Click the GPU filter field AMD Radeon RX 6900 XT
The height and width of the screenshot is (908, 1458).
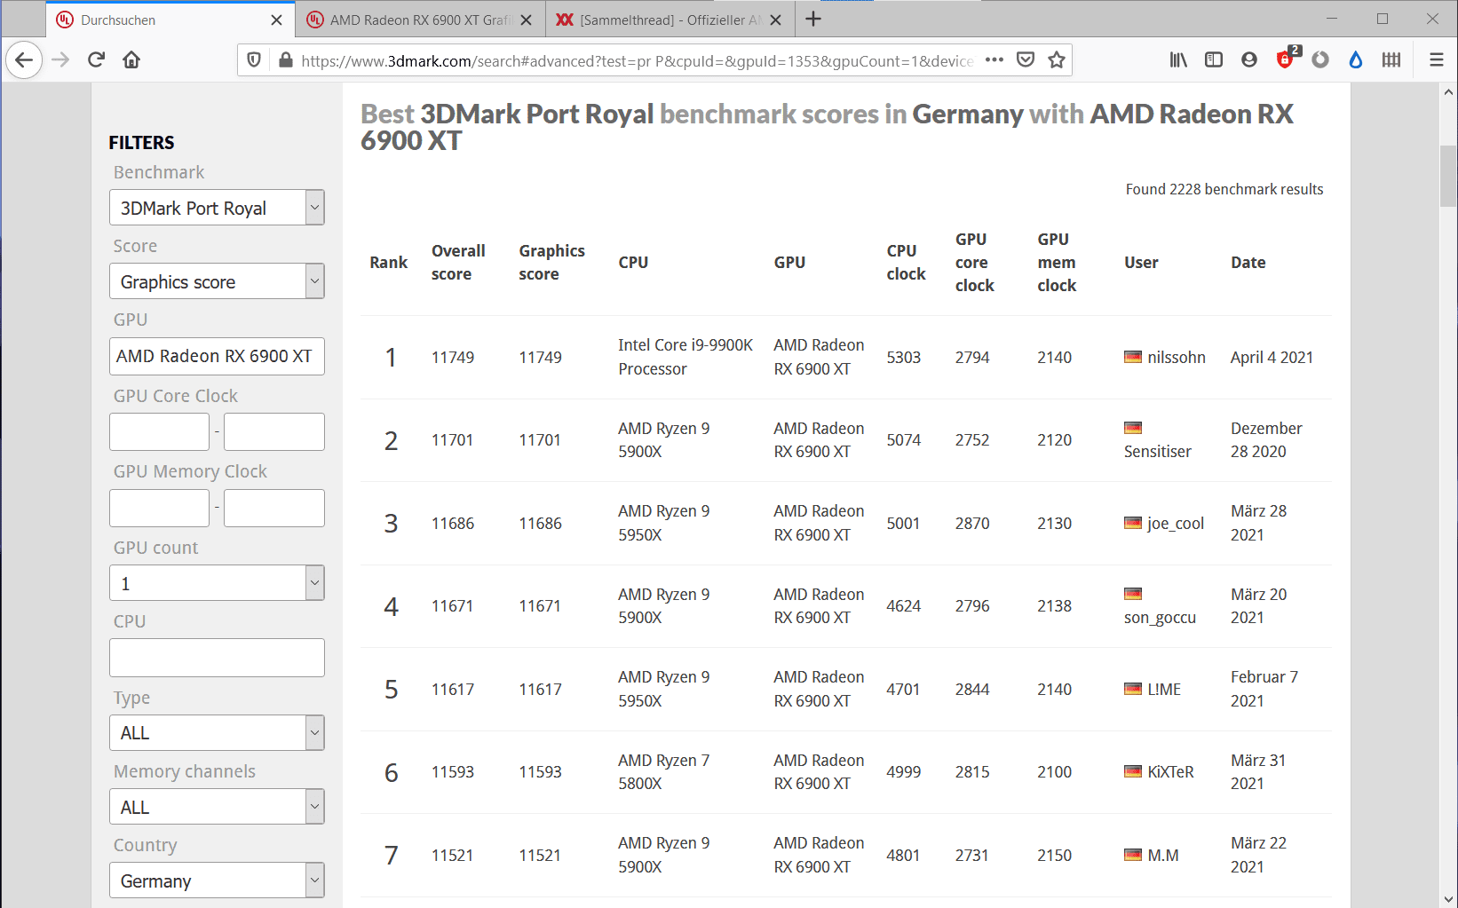click(x=217, y=356)
